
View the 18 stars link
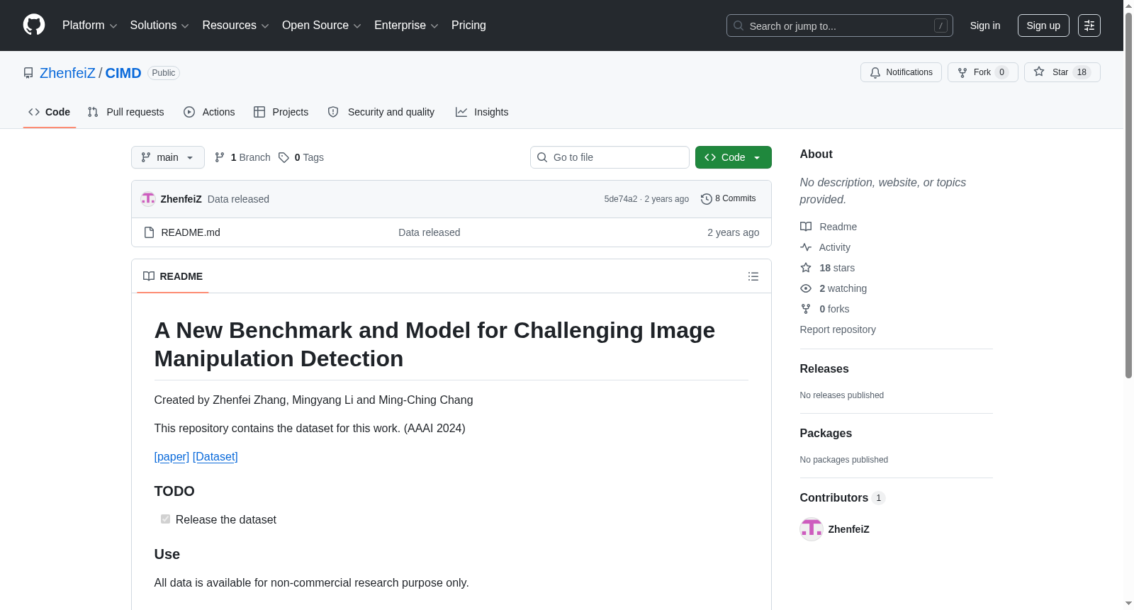coord(828,268)
